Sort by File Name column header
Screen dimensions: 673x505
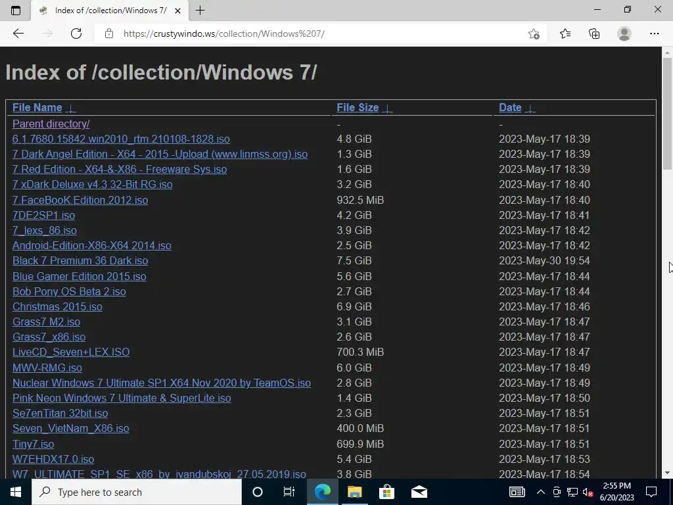click(x=37, y=107)
